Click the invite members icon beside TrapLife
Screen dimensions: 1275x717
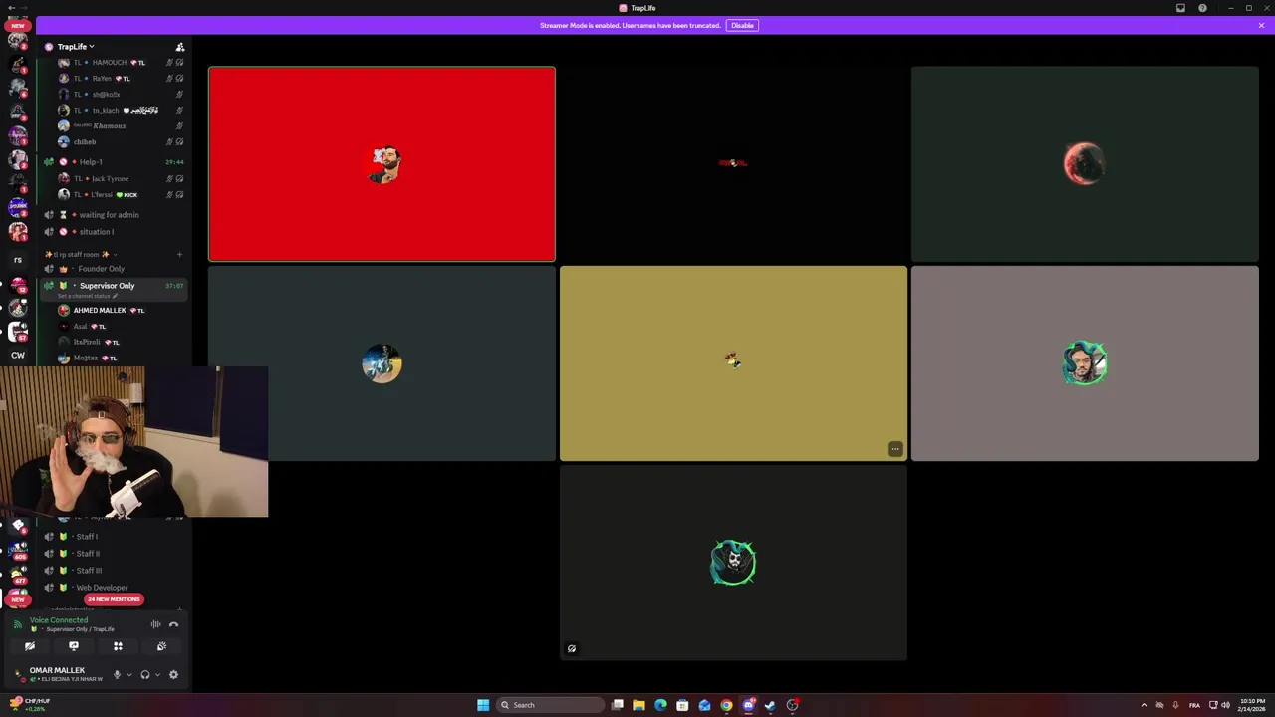[180, 47]
